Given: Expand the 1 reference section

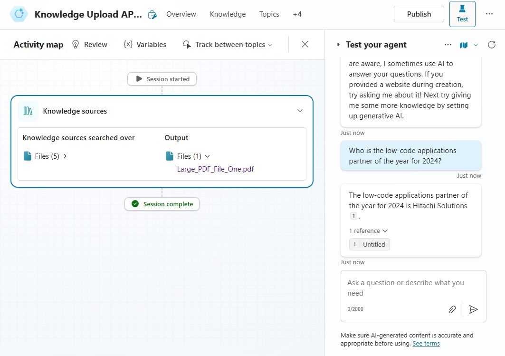Looking at the screenshot, I should point(368,231).
